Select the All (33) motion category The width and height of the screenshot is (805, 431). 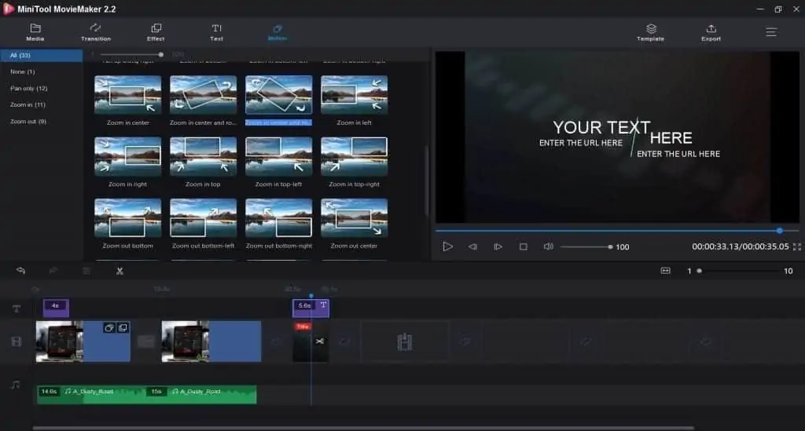coord(41,56)
